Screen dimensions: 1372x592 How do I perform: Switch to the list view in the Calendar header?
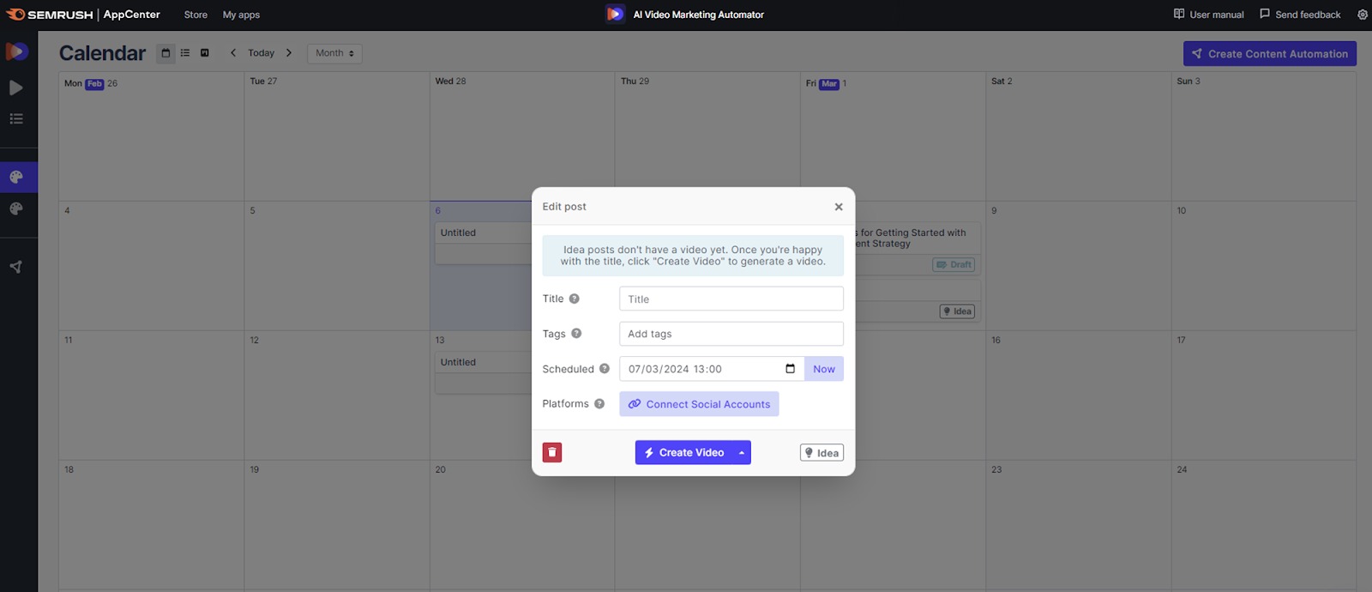(x=185, y=53)
